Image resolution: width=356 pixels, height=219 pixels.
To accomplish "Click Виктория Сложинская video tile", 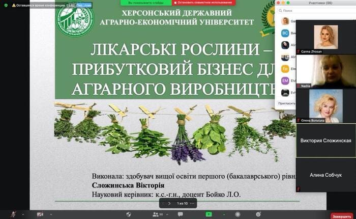I will (x=326, y=141).
